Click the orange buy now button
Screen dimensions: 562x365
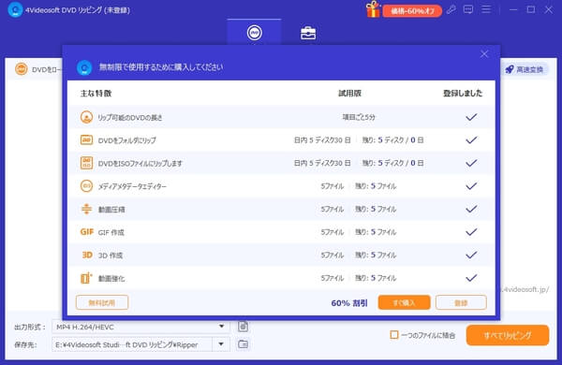[404, 302]
